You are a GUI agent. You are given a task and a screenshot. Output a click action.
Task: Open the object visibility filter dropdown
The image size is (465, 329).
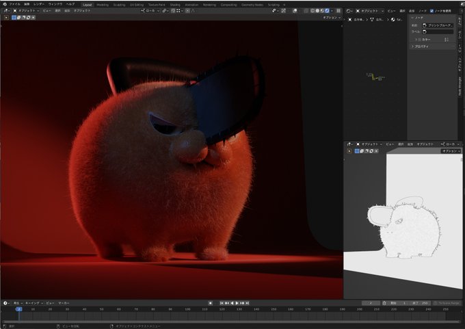click(275, 11)
